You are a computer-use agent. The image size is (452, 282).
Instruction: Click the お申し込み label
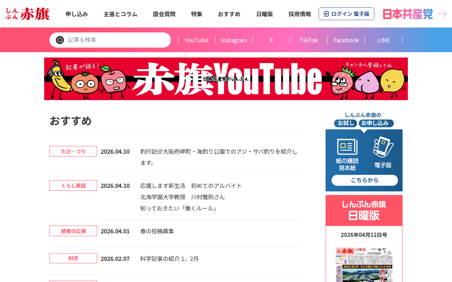click(376, 123)
